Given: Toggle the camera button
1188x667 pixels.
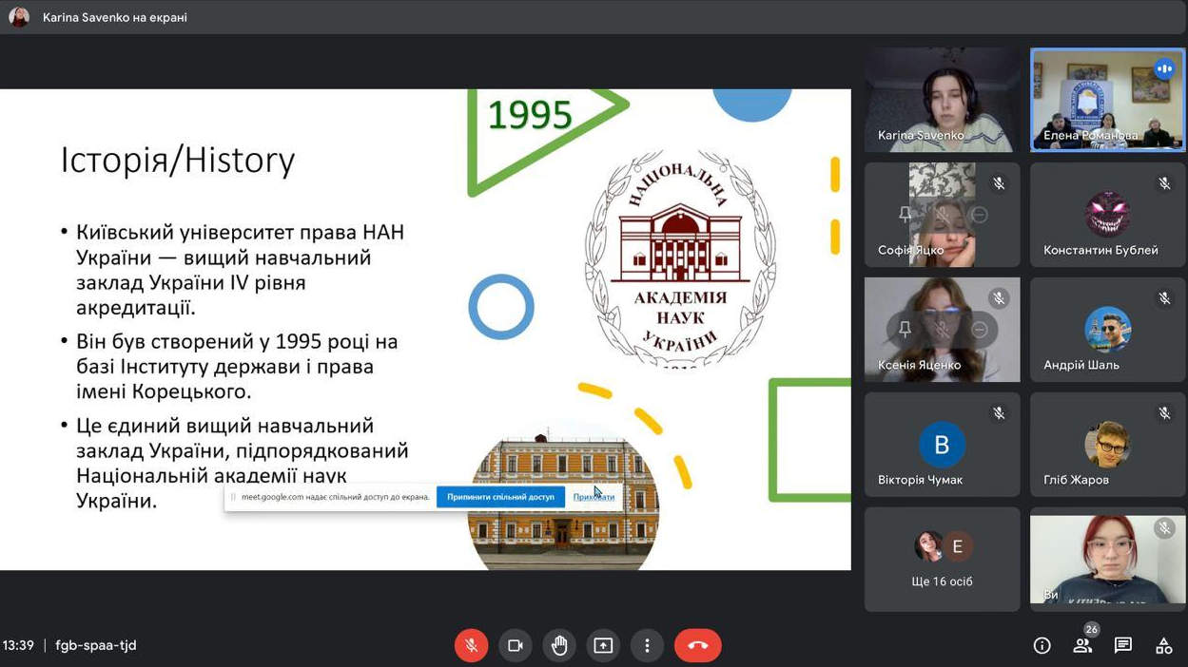Looking at the screenshot, I should (x=515, y=645).
